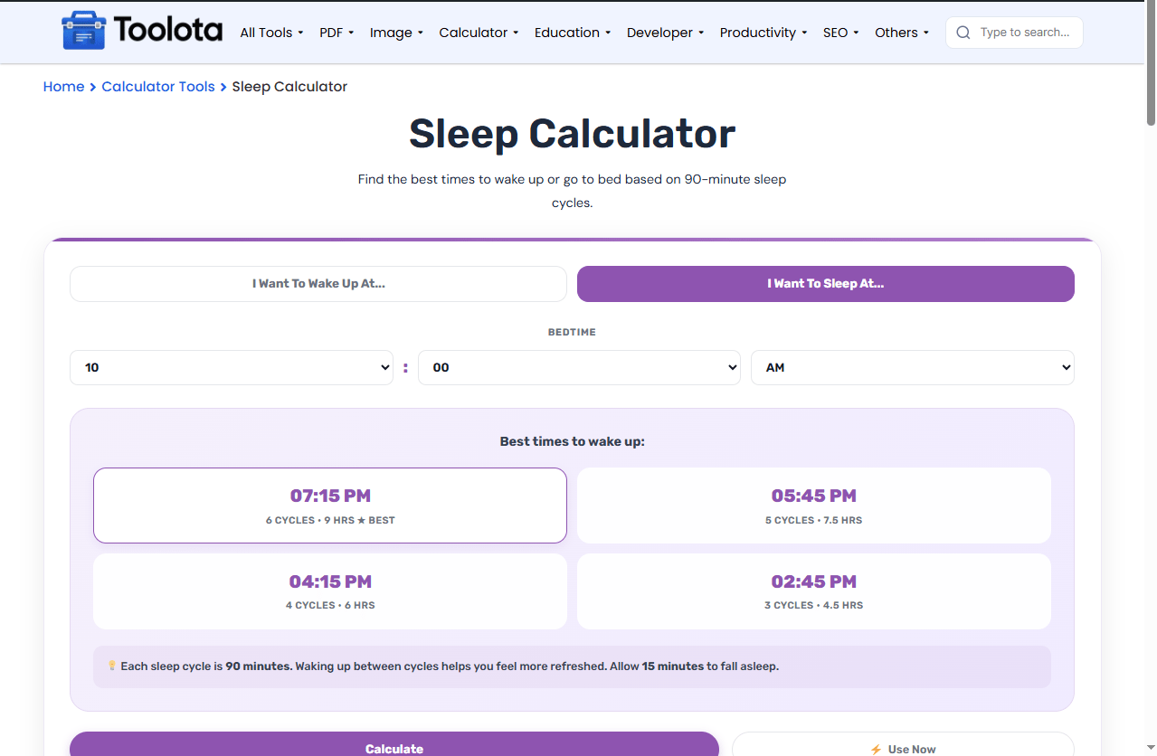Open the AM/PM selector dropdown
The height and width of the screenshot is (756, 1157).
click(x=913, y=368)
